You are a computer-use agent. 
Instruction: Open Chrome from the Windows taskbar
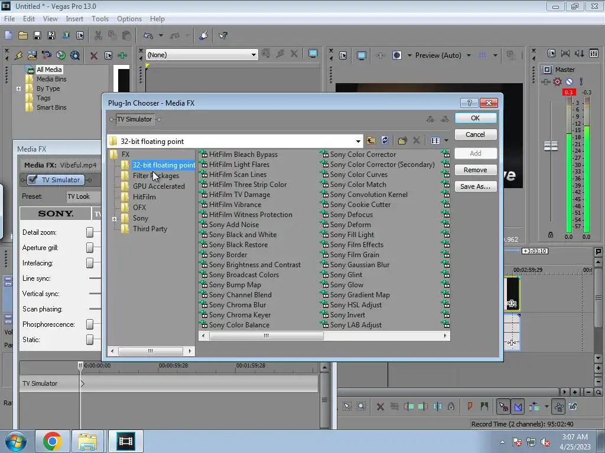(x=53, y=441)
